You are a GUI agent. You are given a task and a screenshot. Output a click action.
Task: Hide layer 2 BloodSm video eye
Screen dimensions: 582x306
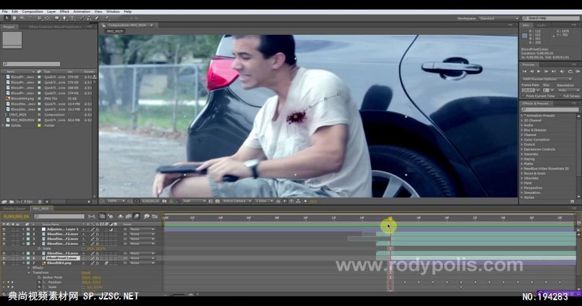point(4,234)
